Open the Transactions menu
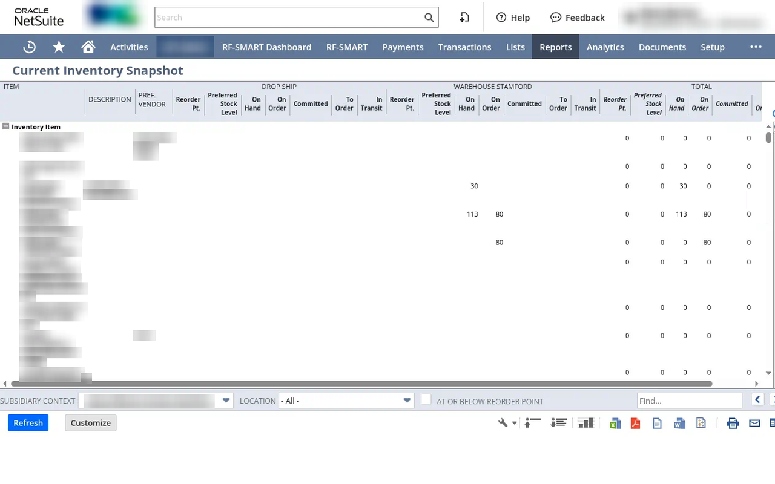Screen dimensions: 775x484 [464, 47]
